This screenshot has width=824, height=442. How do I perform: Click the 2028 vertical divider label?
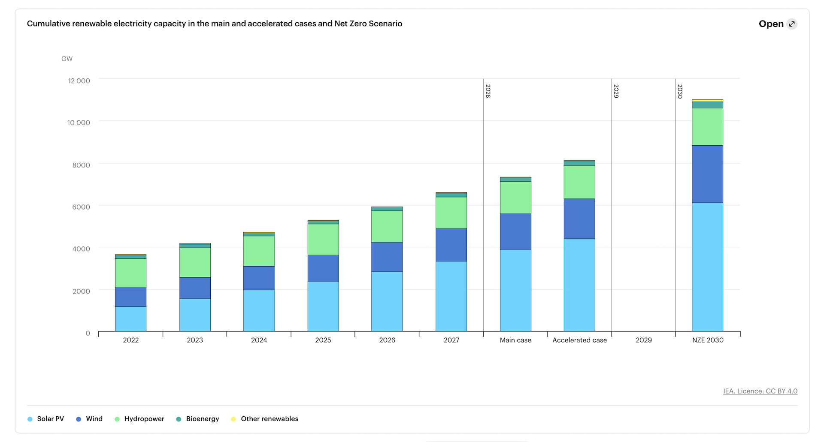coord(488,91)
